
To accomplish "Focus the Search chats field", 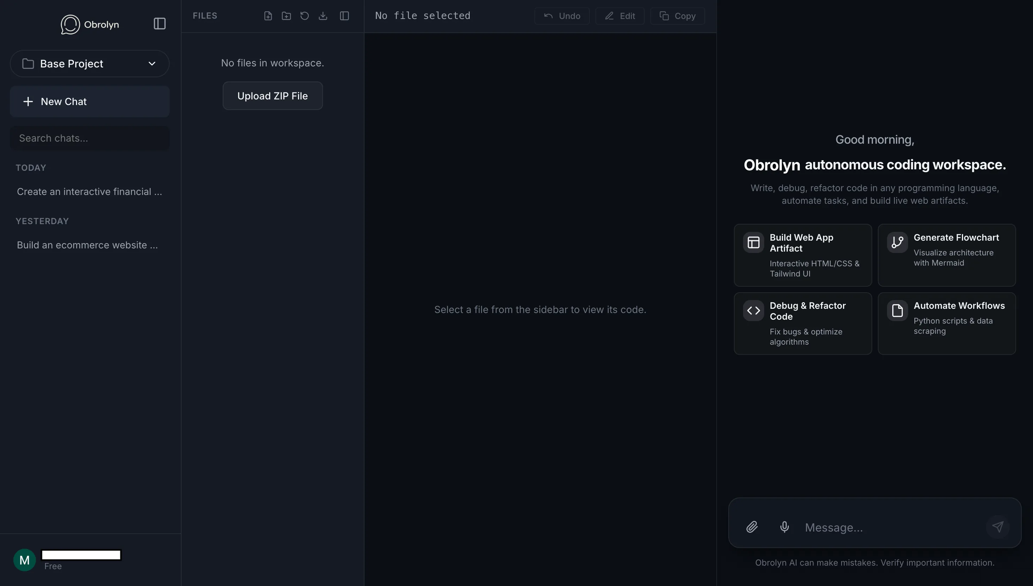I will tap(89, 138).
